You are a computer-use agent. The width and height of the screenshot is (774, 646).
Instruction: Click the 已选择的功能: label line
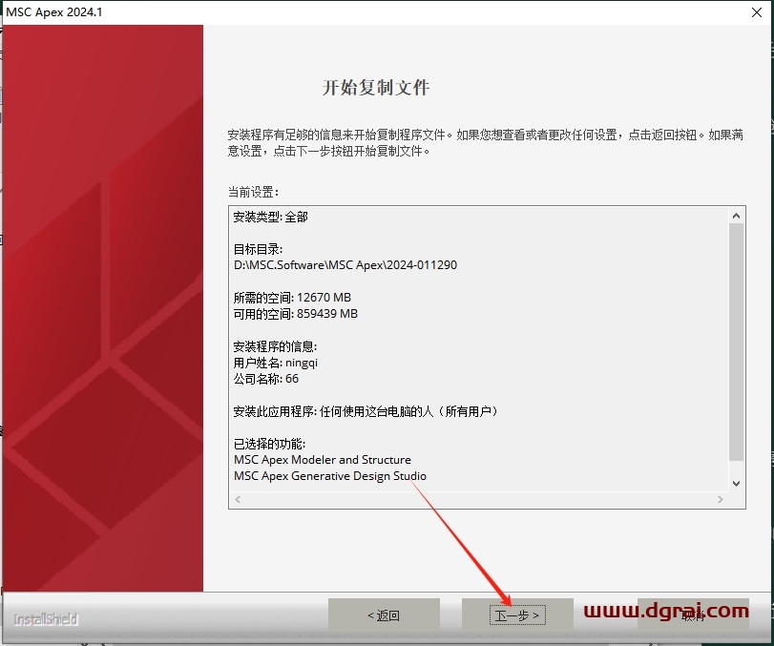pos(269,444)
